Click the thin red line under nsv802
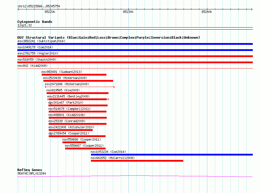Image resolution: width=261 pixels, height=193 pixels. tap(135, 68)
